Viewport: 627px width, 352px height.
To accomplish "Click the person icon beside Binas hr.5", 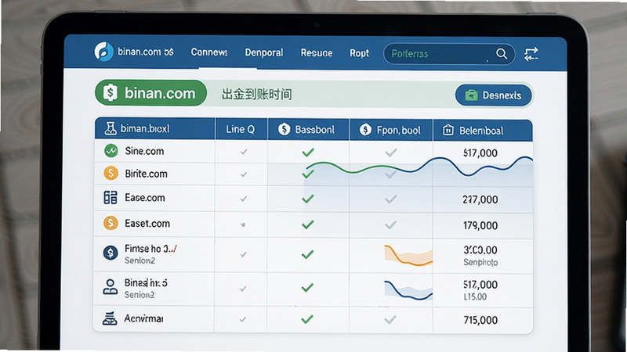I will click(110, 287).
